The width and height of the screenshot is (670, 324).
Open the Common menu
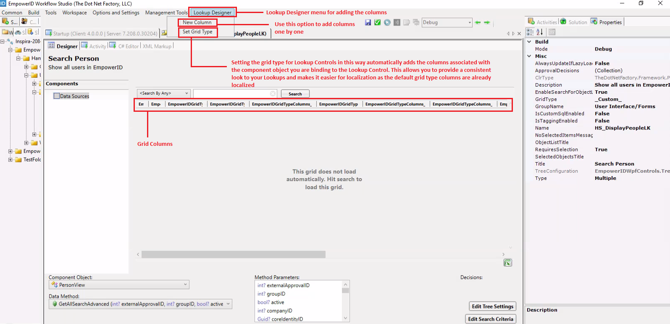click(12, 13)
